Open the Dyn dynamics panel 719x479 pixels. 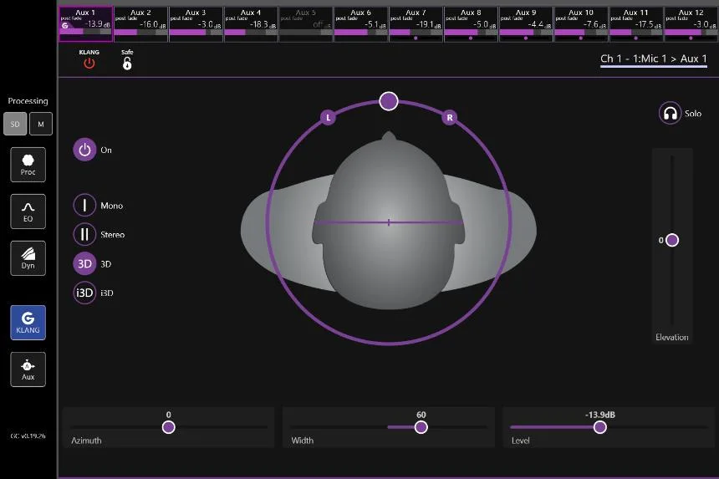(x=28, y=258)
